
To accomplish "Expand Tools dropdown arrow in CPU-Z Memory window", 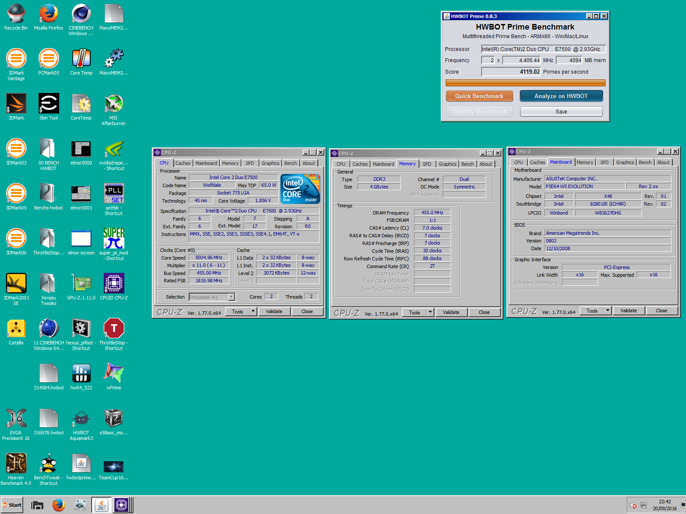I will [430, 312].
